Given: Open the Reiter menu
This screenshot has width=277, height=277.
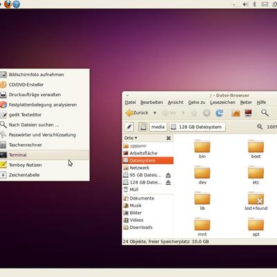Looking at the screenshot, I should pyautogui.click(x=246, y=102).
